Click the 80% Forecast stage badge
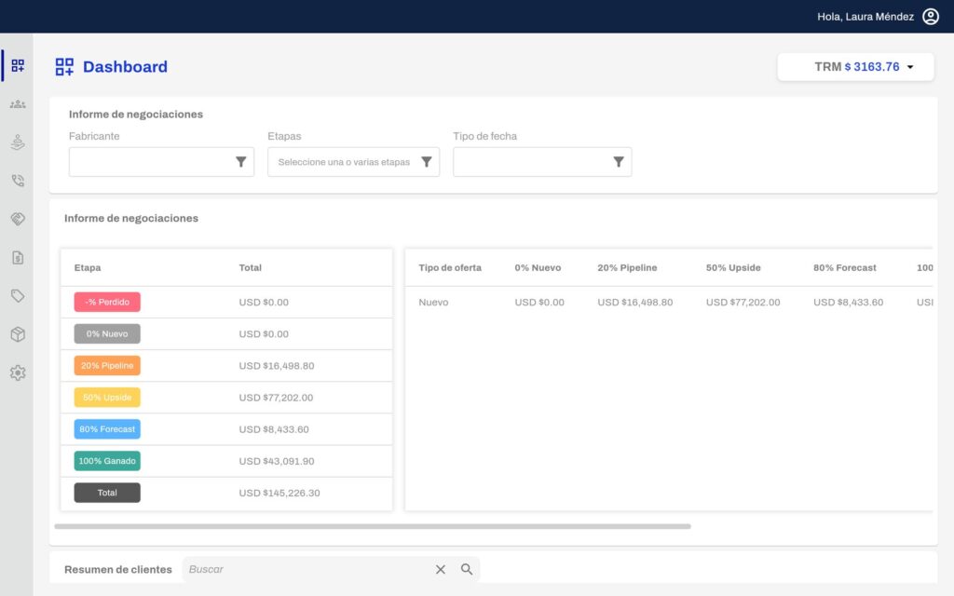 tap(107, 428)
